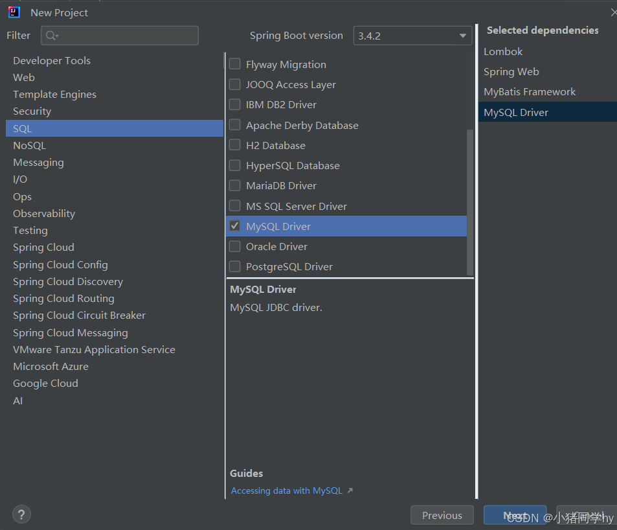Open the Messaging category

[x=115, y=163]
